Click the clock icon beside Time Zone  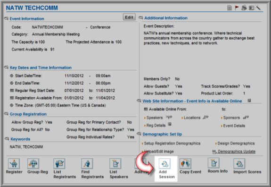coord(12,105)
